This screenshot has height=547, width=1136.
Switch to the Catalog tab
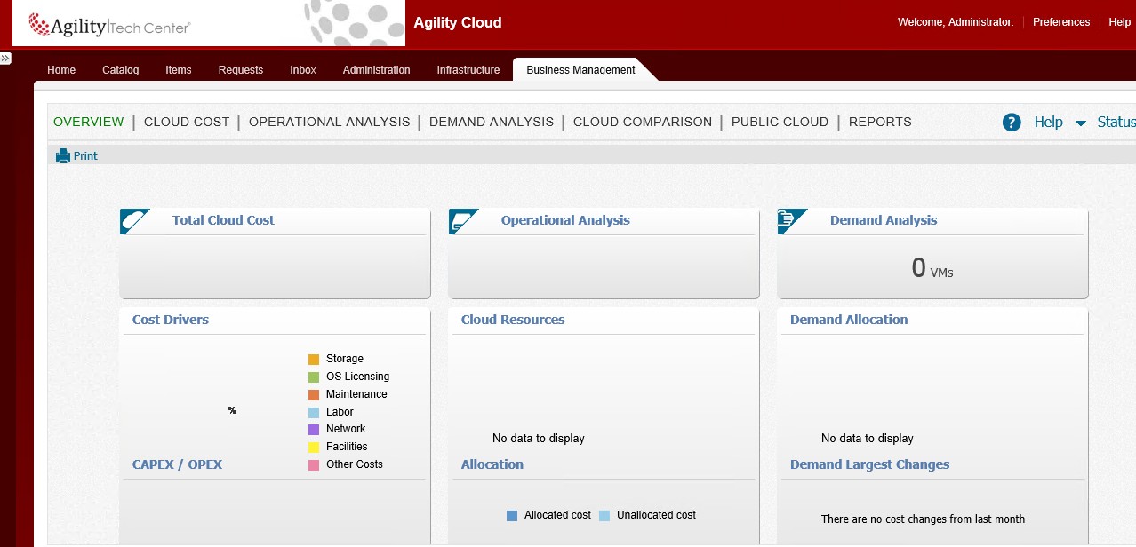coord(120,70)
